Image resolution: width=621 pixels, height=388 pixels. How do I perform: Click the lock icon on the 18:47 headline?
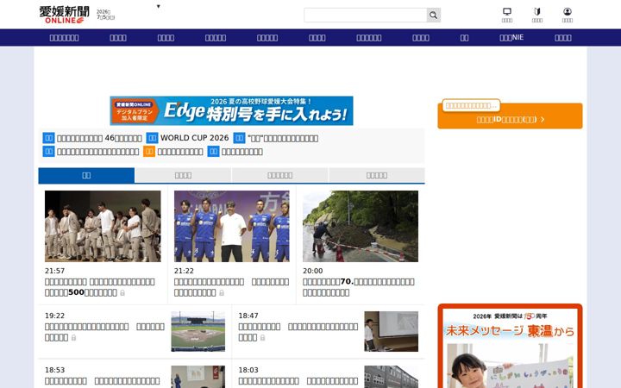point(262,337)
